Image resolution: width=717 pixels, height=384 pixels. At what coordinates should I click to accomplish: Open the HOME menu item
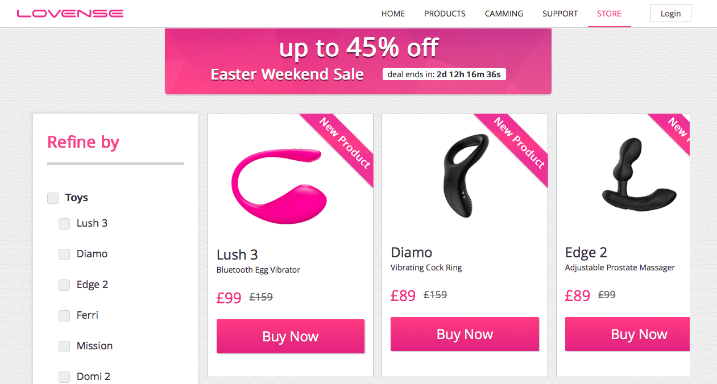(x=393, y=14)
